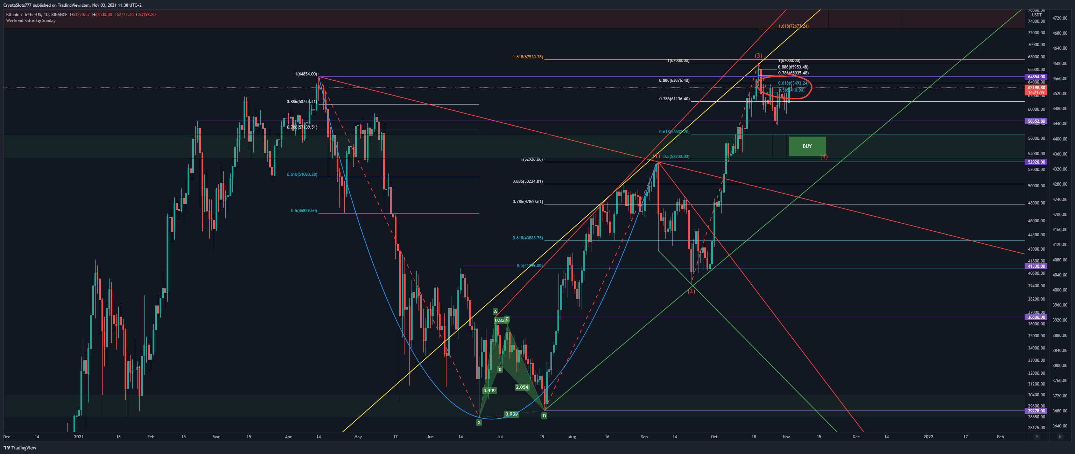Click the CryptoSlots777 published header text
Screen dimensions: 1075x454
coord(72,5)
